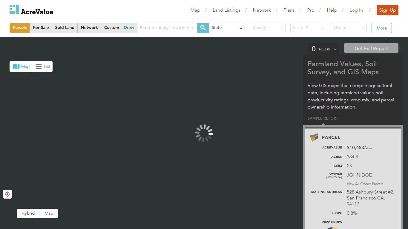
Task: Click the JOHN DOE owner name
Action: (359, 175)
